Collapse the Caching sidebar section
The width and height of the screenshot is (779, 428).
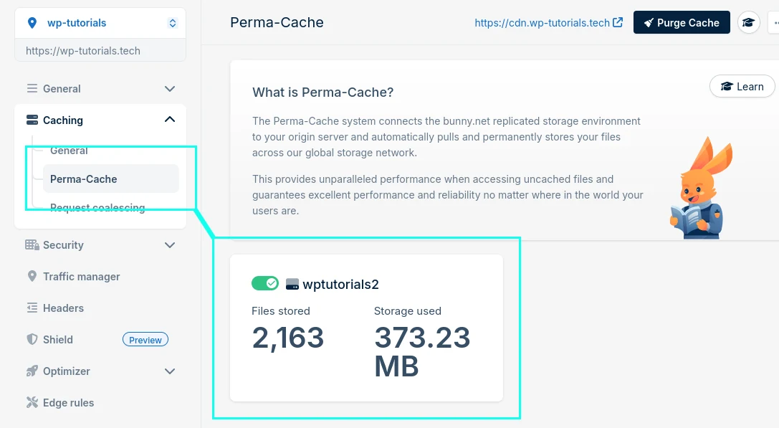(x=170, y=120)
